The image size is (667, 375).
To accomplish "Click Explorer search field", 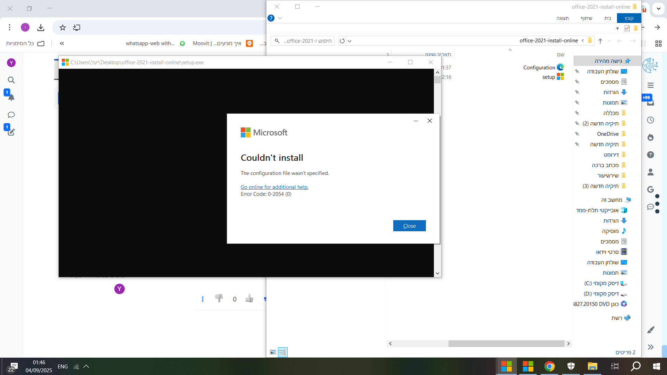I will (x=303, y=41).
